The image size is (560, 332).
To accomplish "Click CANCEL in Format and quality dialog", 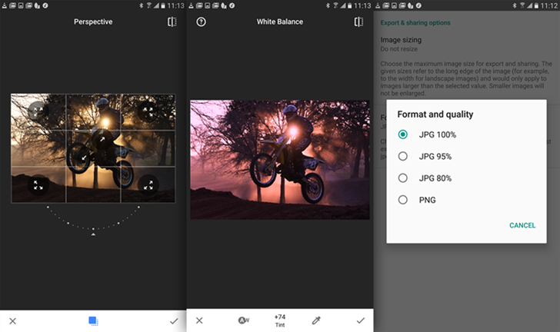I will [x=522, y=225].
